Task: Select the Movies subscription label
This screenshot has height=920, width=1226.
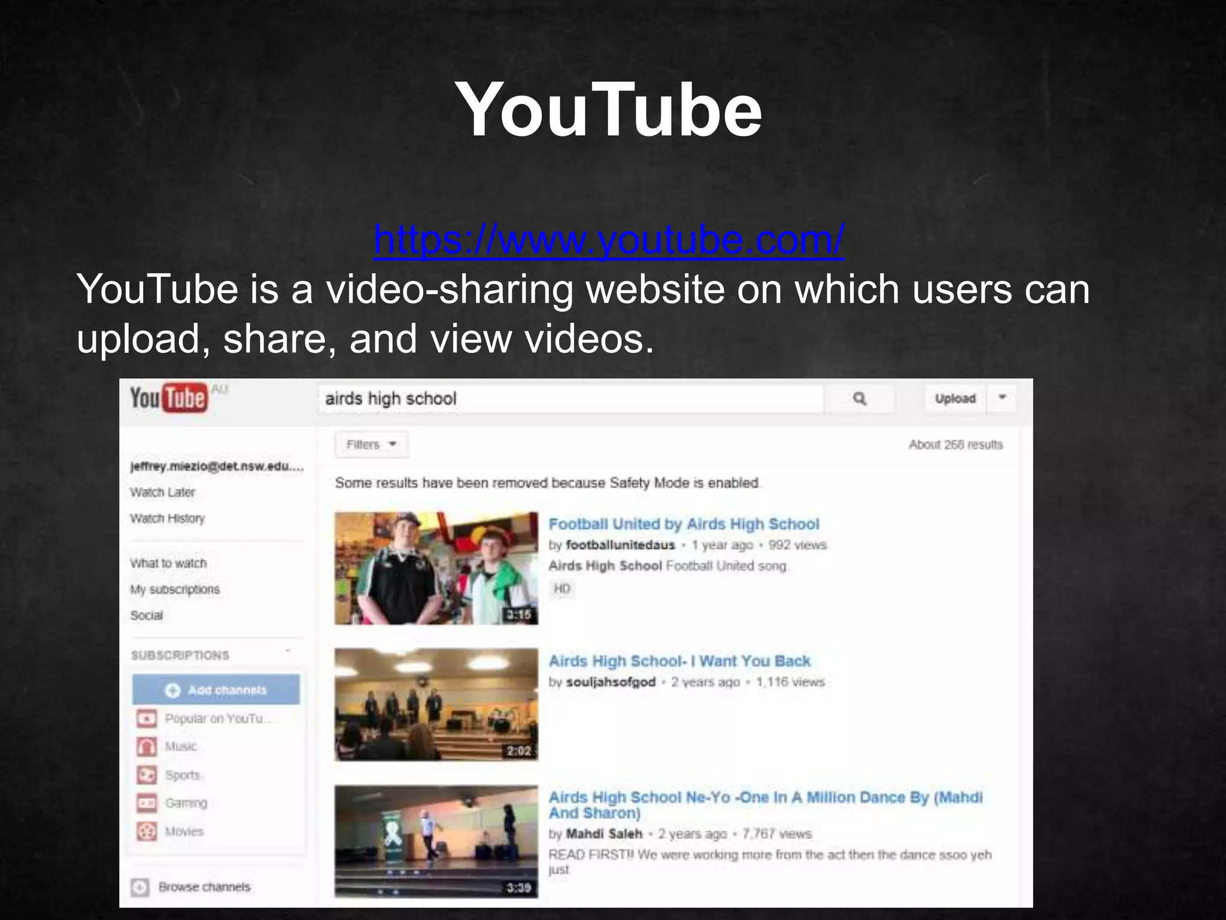Action: tap(184, 831)
